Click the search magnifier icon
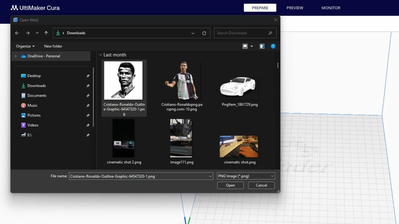399x224 pixels. click(x=270, y=33)
